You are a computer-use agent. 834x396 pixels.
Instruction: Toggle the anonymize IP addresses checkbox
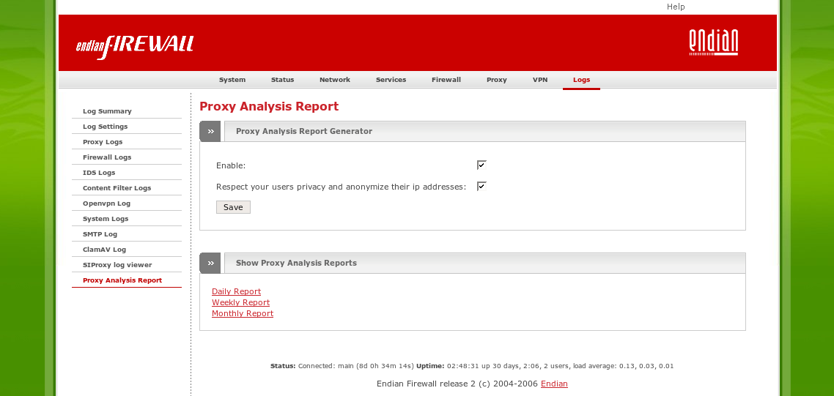coord(481,186)
